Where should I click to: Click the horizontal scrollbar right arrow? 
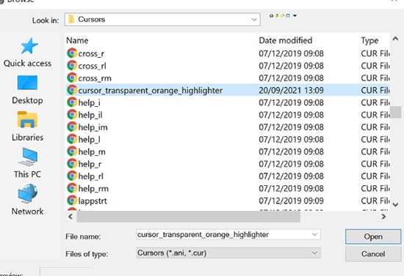[x=383, y=217]
